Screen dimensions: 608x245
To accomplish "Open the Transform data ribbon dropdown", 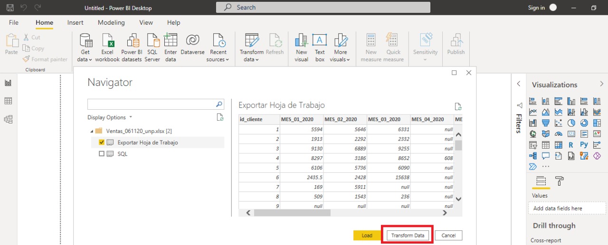I will [x=251, y=48].
